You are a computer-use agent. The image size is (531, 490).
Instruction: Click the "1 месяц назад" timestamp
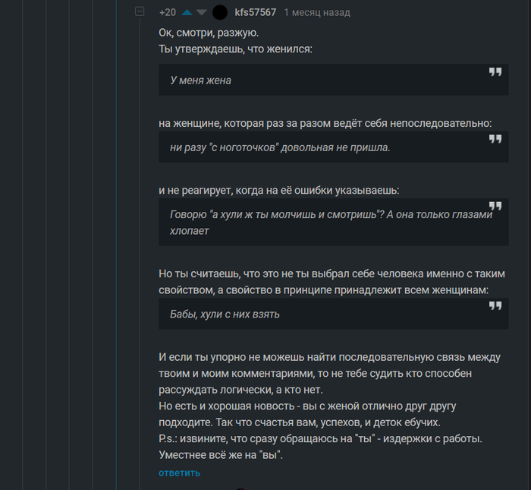click(x=317, y=12)
